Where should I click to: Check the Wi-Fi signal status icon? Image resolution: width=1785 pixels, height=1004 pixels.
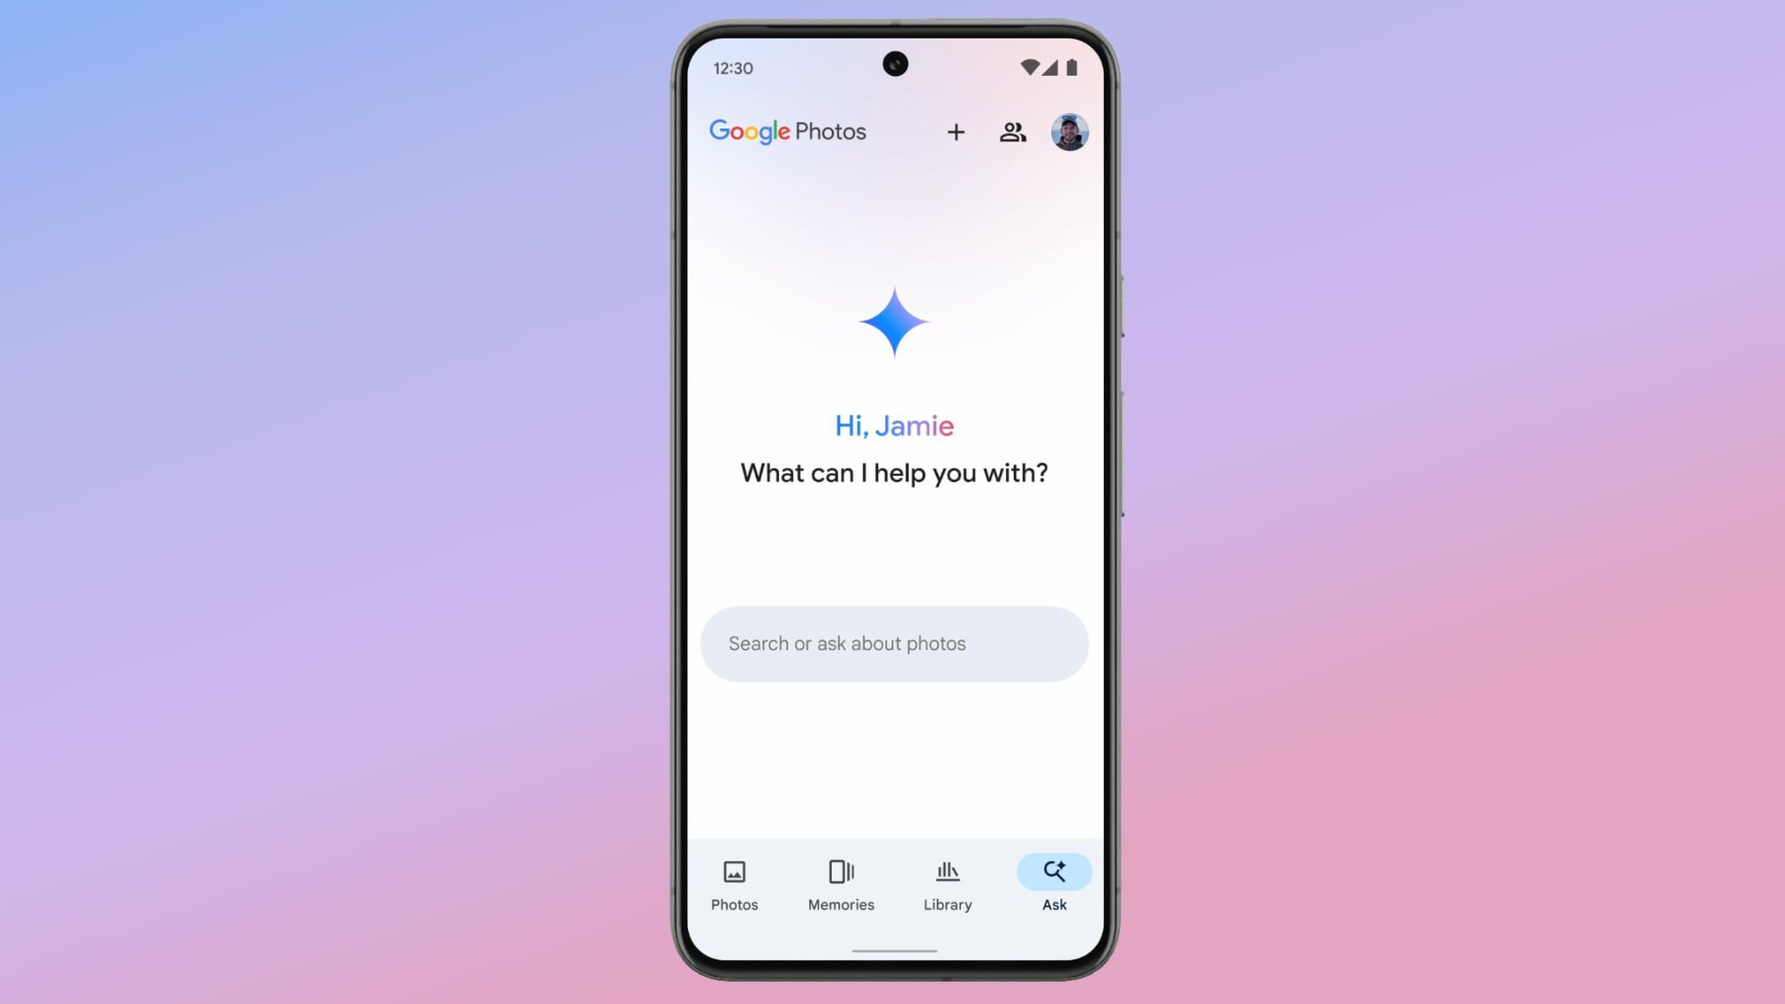coord(1030,66)
